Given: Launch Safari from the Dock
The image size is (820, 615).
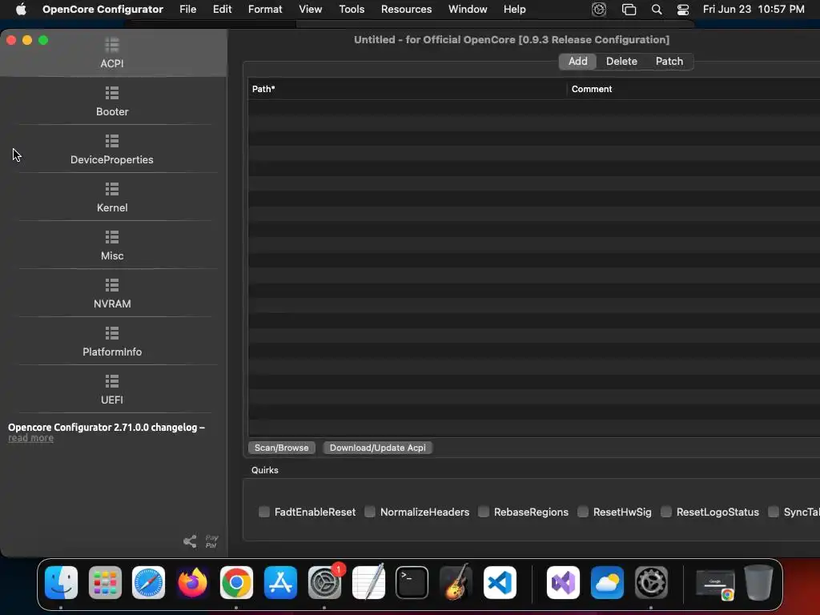Looking at the screenshot, I should point(148,583).
